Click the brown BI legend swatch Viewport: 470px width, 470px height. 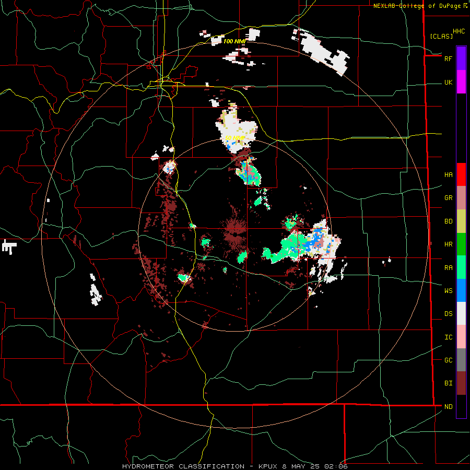point(461,383)
